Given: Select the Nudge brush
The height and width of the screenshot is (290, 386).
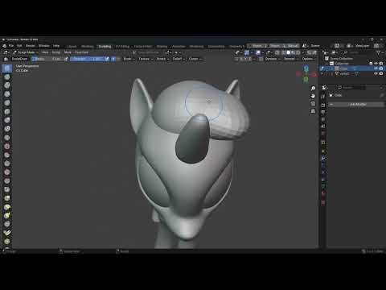Looking at the screenshot, I should 7,242.
